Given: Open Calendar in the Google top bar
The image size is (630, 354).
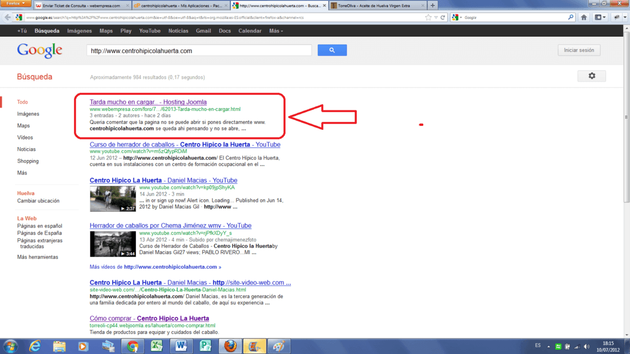Looking at the screenshot, I should click(x=250, y=31).
